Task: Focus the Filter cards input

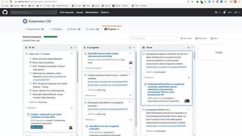Action: pyautogui.click(x=153, y=39)
